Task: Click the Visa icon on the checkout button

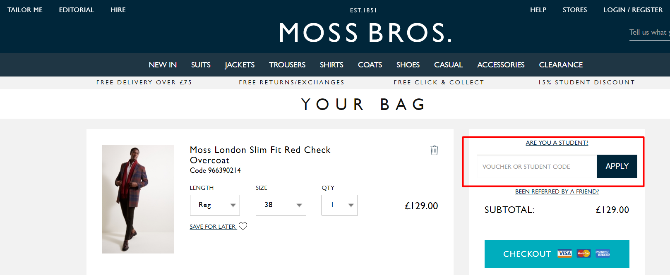Action: tap(565, 253)
